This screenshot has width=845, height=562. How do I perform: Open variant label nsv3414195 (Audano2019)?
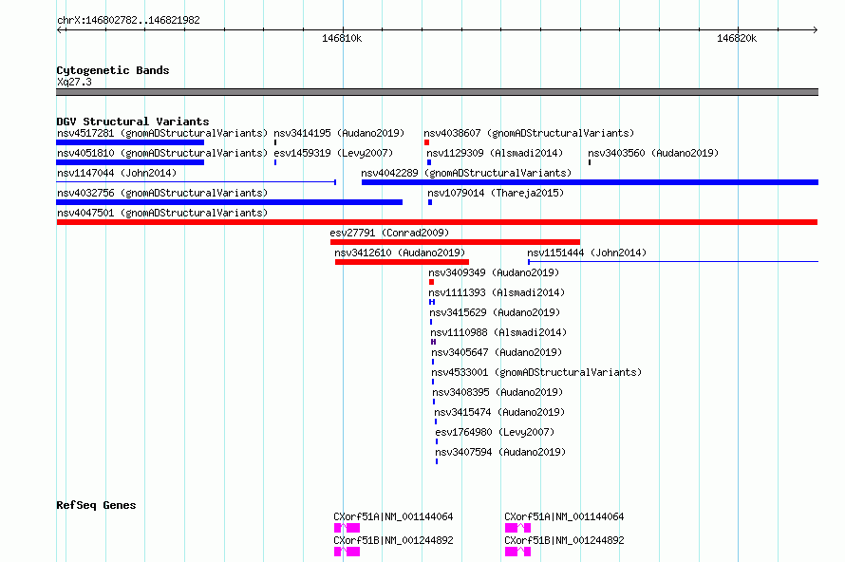pos(339,133)
